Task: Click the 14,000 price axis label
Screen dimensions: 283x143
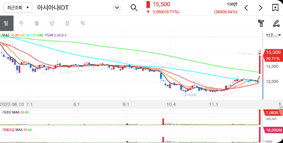Action: point(272,67)
